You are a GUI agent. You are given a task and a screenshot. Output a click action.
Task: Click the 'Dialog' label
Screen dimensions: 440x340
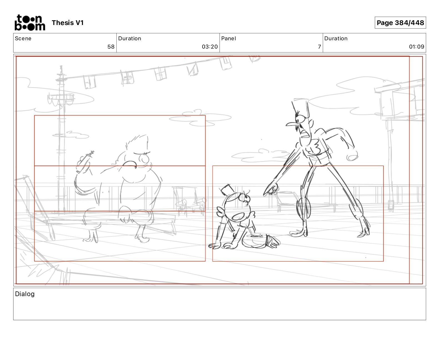point(25,294)
